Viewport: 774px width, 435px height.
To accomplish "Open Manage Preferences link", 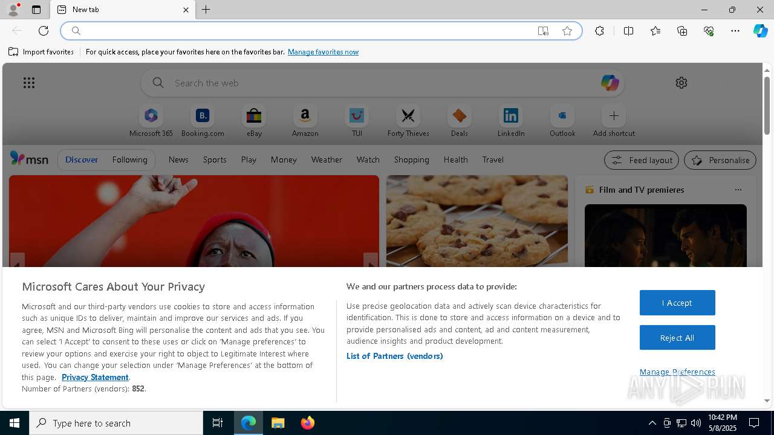I will (x=677, y=372).
